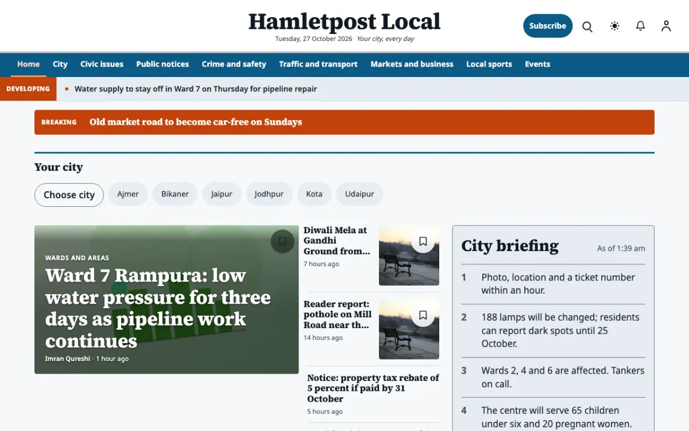Open notifications bell icon

click(x=641, y=26)
